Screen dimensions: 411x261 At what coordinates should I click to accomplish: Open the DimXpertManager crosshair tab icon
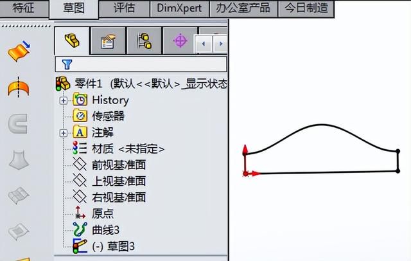[180, 40]
